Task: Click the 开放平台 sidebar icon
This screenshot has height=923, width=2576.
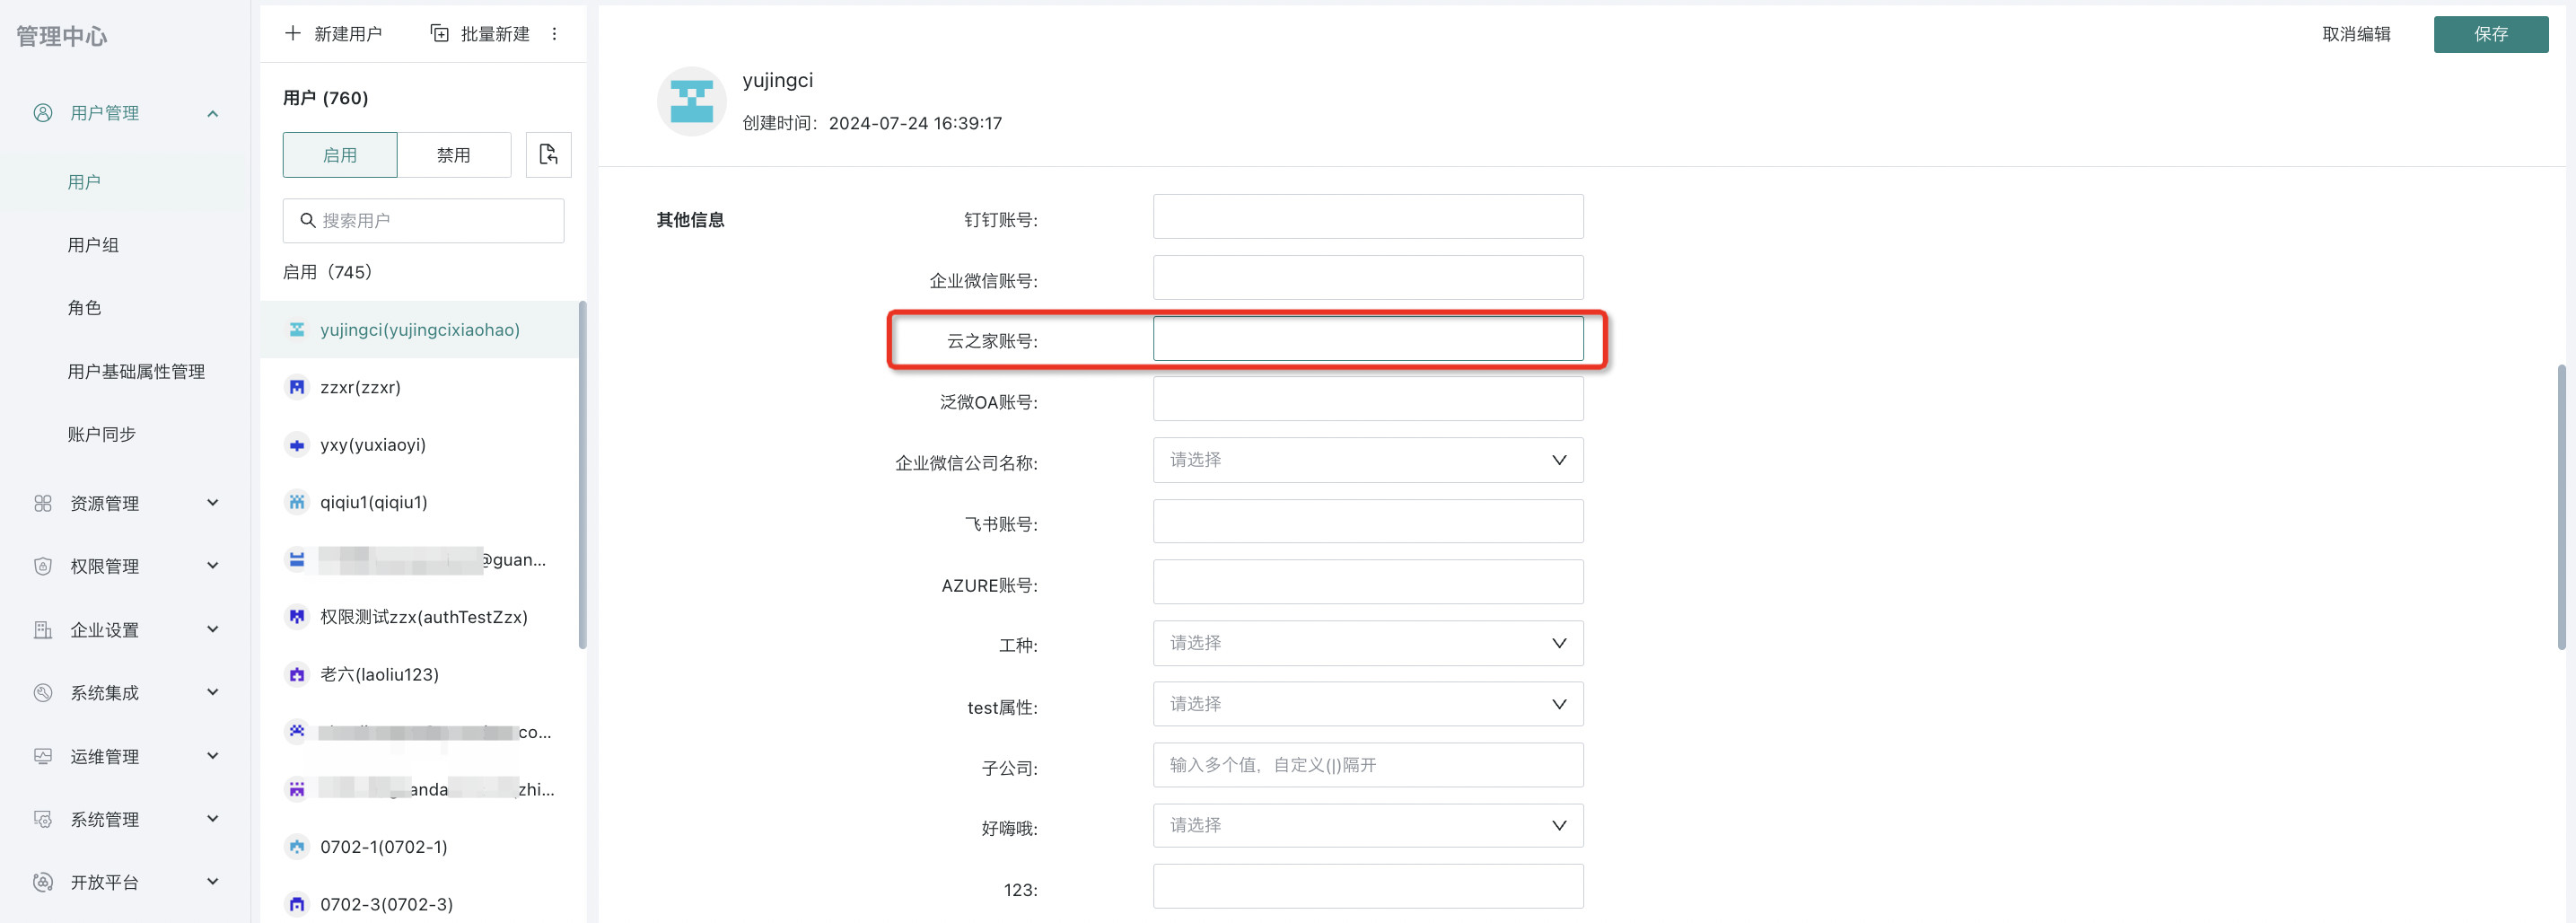Action: tap(43, 882)
